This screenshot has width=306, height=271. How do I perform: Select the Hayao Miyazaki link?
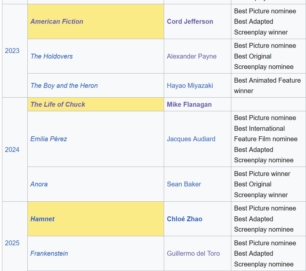[x=190, y=86]
